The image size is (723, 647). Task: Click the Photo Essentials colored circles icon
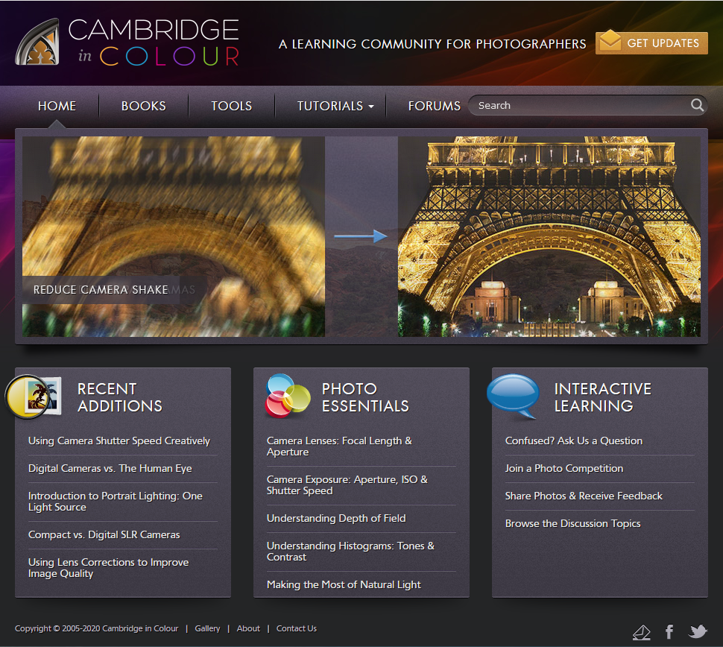point(288,395)
